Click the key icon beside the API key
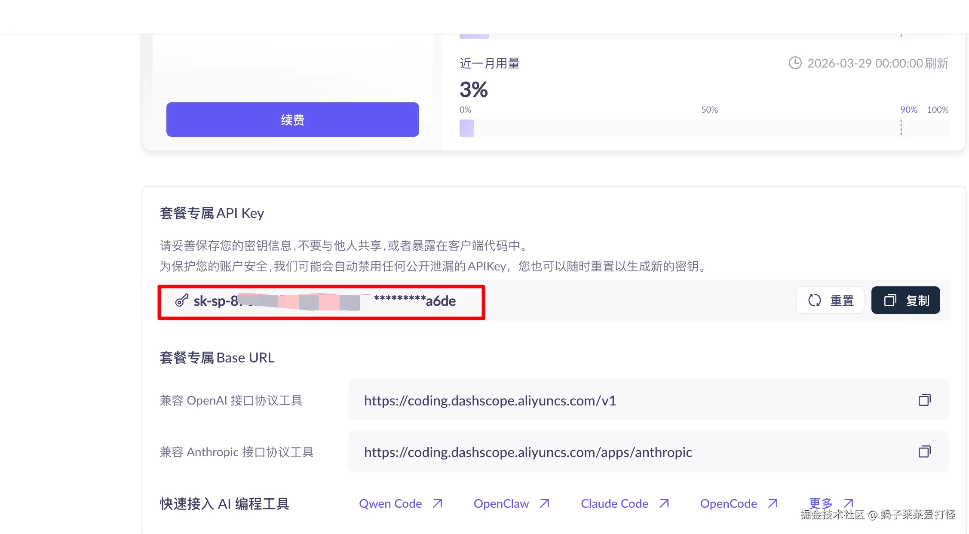Screen dimensions: 969x534 point(182,301)
